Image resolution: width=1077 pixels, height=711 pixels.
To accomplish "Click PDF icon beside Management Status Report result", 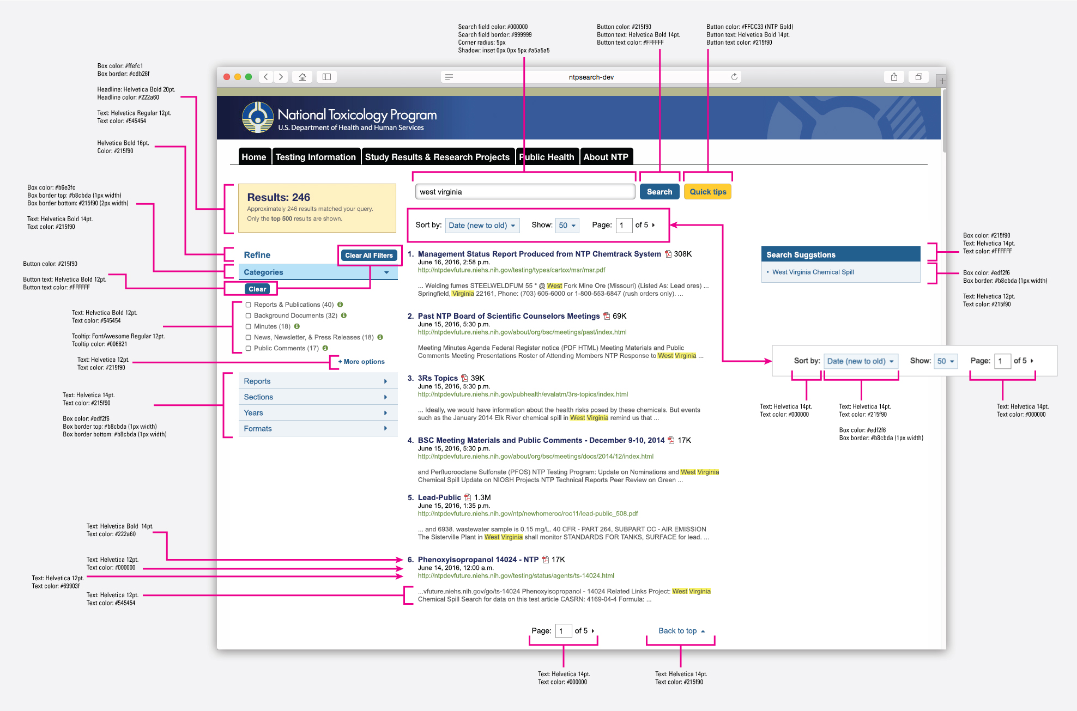I will [668, 254].
